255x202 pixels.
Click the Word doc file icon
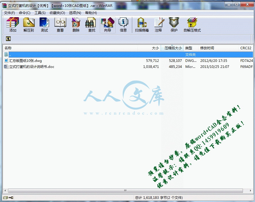(6, 67)
